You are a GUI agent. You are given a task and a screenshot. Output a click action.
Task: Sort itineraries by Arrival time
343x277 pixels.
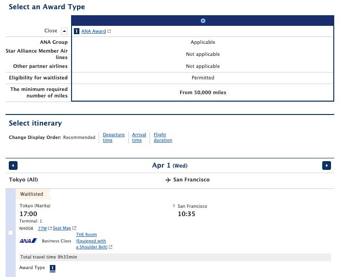tap(139, 138)
